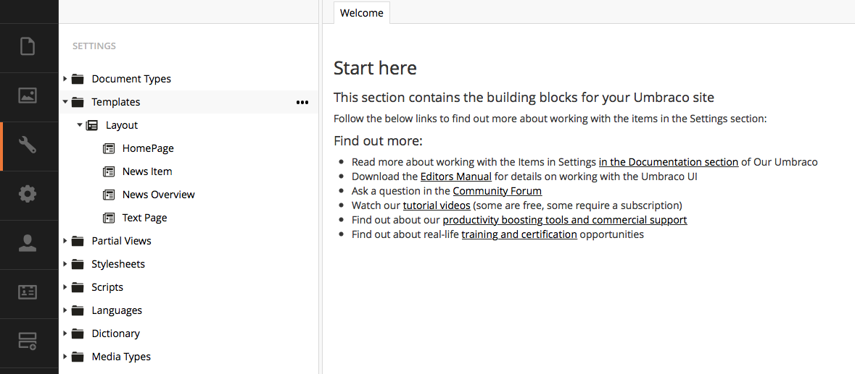855x374 pixels.
Task: Open the training and certification link
Action: tap(519, 235)
